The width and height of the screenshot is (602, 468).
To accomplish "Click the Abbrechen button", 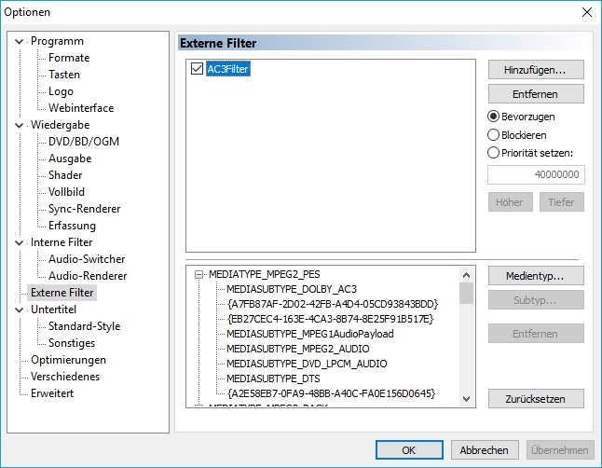I will 485,450.
